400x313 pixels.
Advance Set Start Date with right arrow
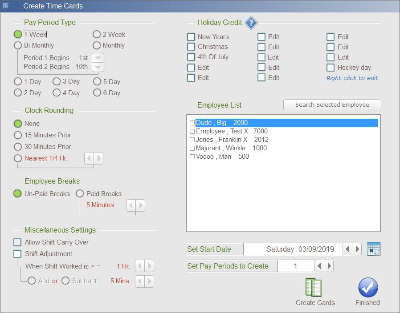click(357, 249)
